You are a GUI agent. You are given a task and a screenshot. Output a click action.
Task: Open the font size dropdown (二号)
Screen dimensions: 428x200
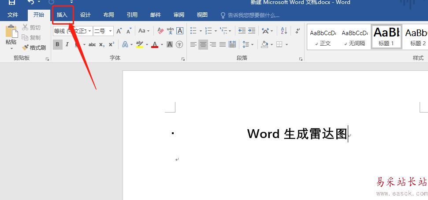[x=111, y=31]
